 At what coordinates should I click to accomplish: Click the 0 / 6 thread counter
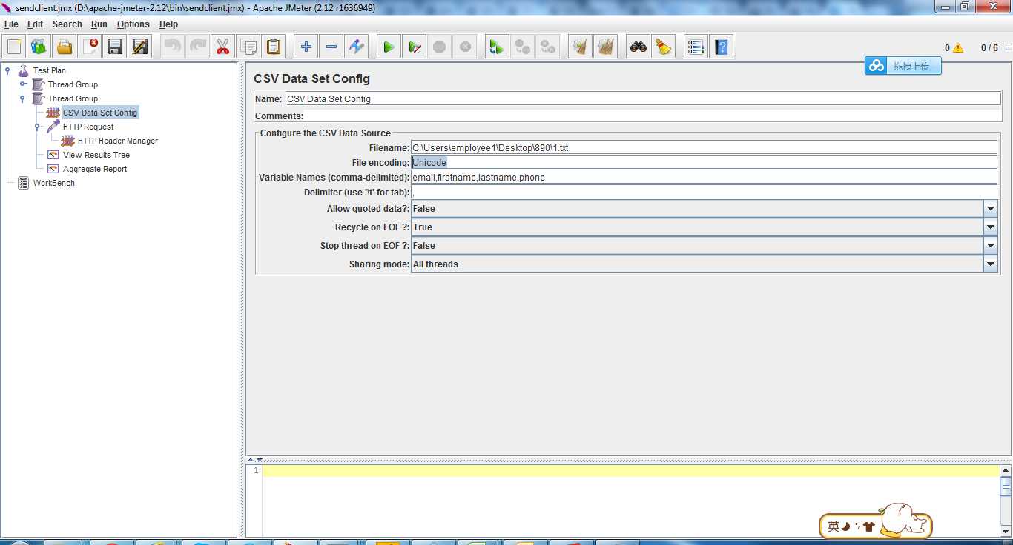(989, 47)
